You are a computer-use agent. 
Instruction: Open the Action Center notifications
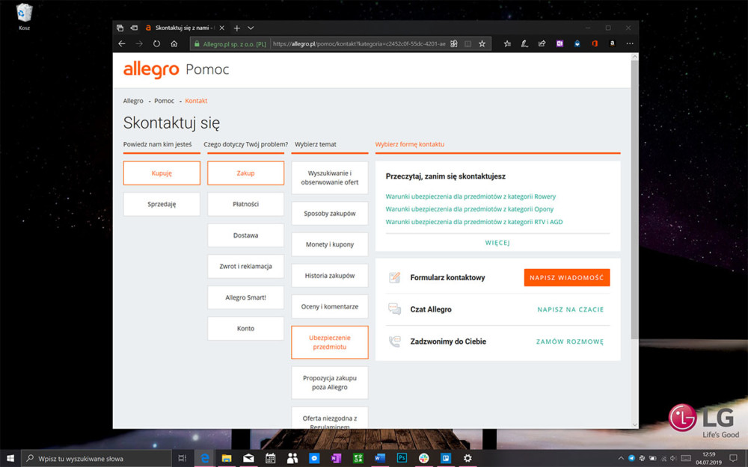point(733,459)
